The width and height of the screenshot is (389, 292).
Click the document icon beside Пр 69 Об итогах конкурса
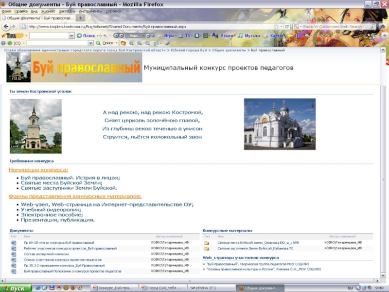[14, 243]
